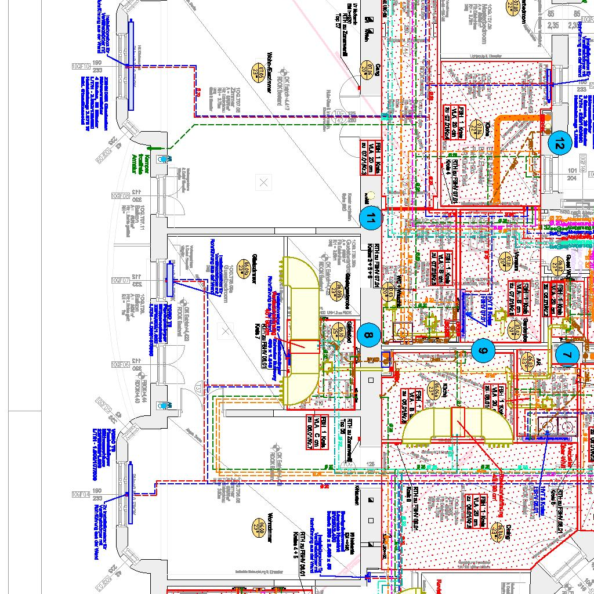This screenshot has height=594, width=594.
Task: Click the blue circle marker numbered 7
Action: coord(567,354)
